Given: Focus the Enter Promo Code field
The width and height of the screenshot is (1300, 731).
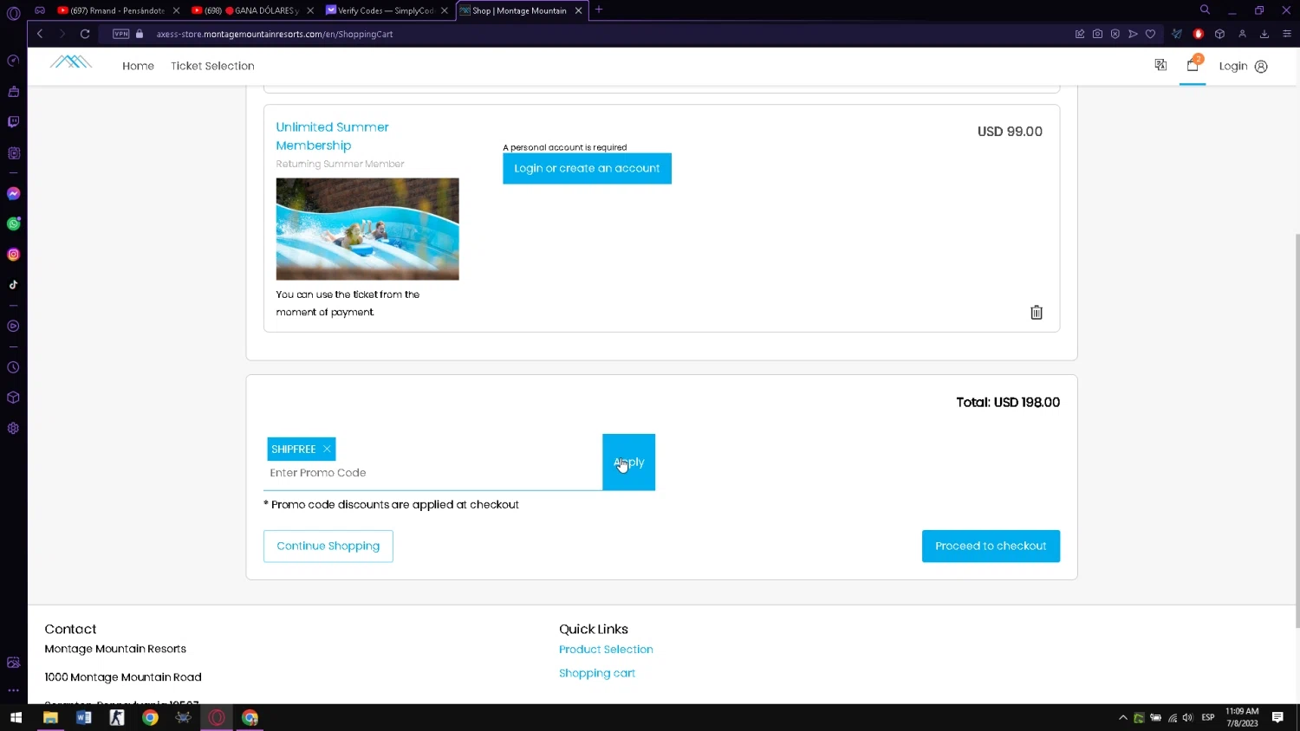Looking at the screenshot, I should (x=433, y=473).
